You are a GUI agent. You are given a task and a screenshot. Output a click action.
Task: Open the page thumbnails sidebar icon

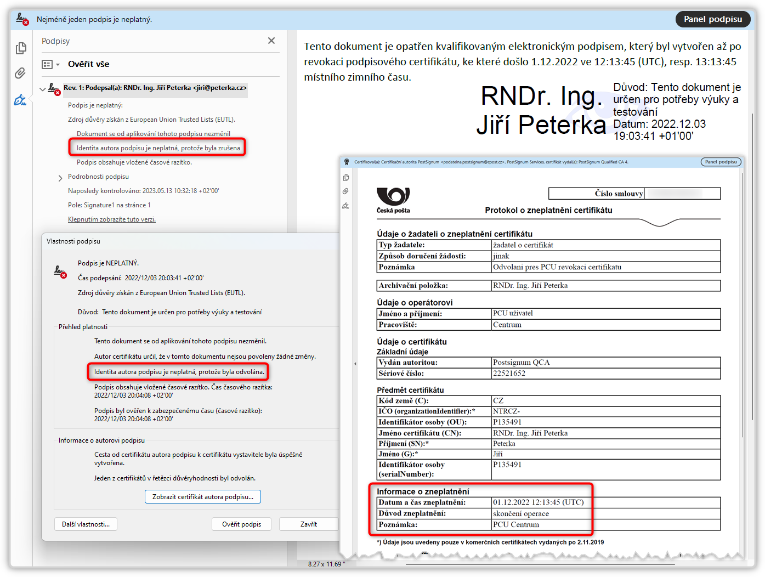pos(21,48)
